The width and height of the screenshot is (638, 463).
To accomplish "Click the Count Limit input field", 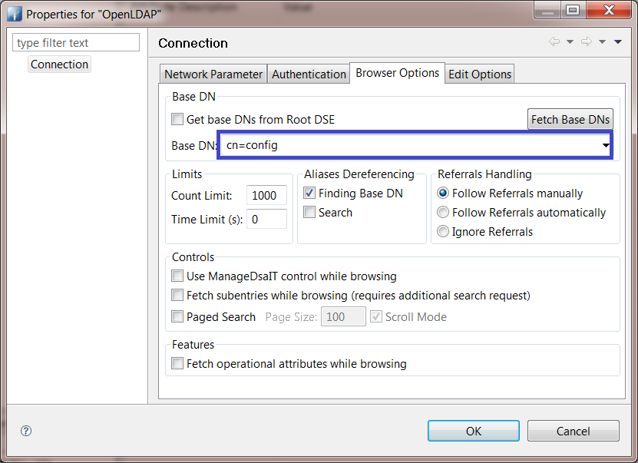I will click(x=266, y=195).
